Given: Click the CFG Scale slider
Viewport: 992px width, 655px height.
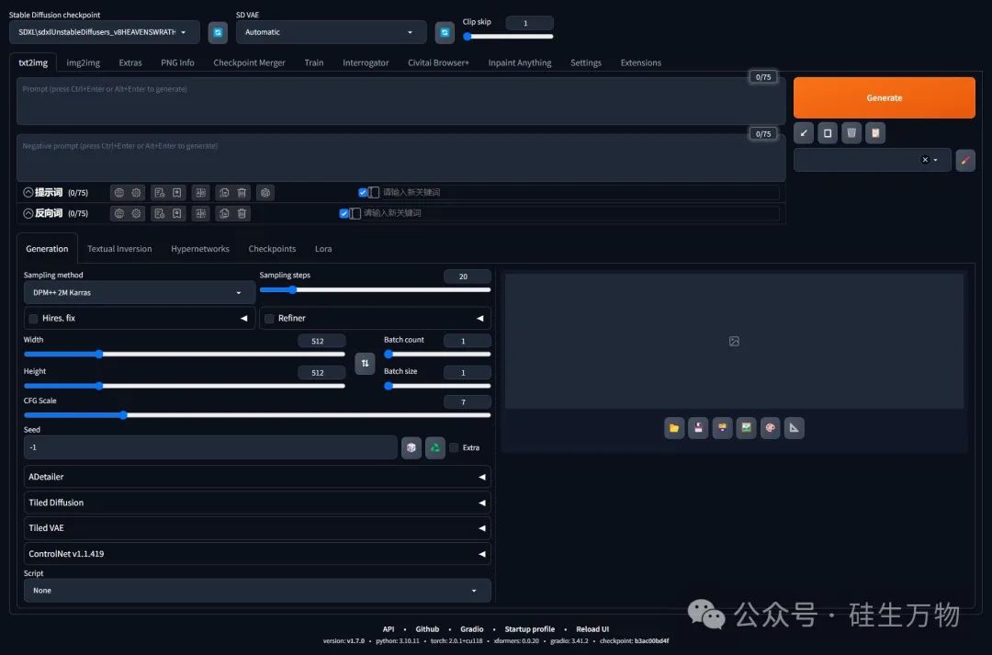Looking at the screenshot, I should [257, 415].
